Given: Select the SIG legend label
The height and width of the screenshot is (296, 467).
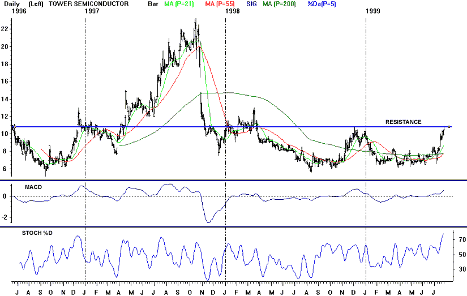Looking at the screenshot, I should point(251,4).
